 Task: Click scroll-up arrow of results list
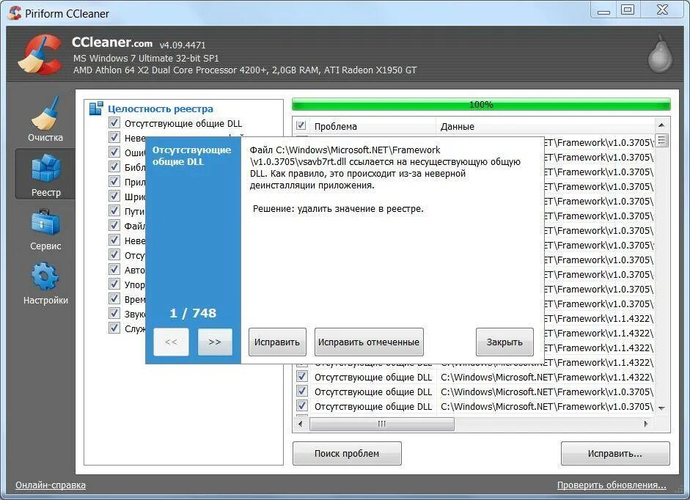click(661, 125)
